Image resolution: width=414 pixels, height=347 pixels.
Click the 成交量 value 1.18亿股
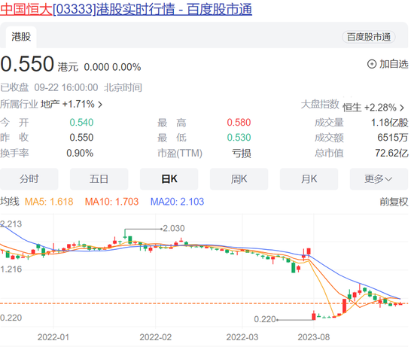tap(389, 123)
